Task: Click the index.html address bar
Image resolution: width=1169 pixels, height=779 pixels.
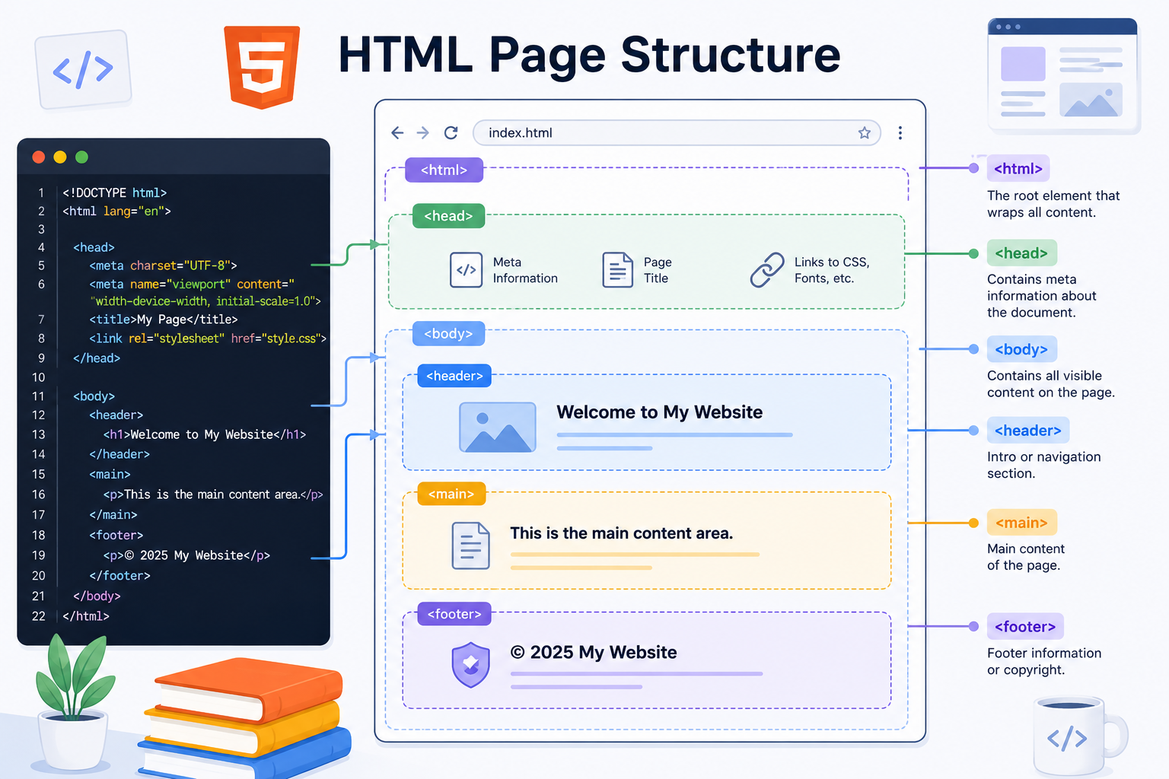Action: pyautogui.click(x=677, y=133)
